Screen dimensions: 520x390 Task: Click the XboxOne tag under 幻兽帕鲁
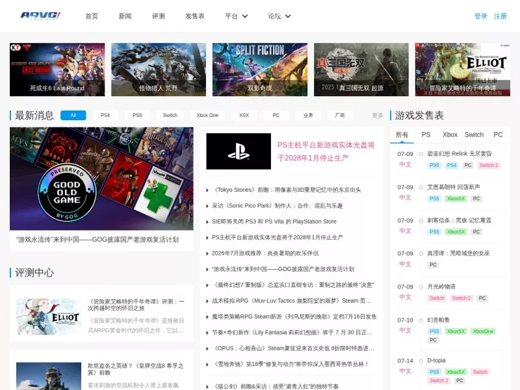(x=483, y=331)
